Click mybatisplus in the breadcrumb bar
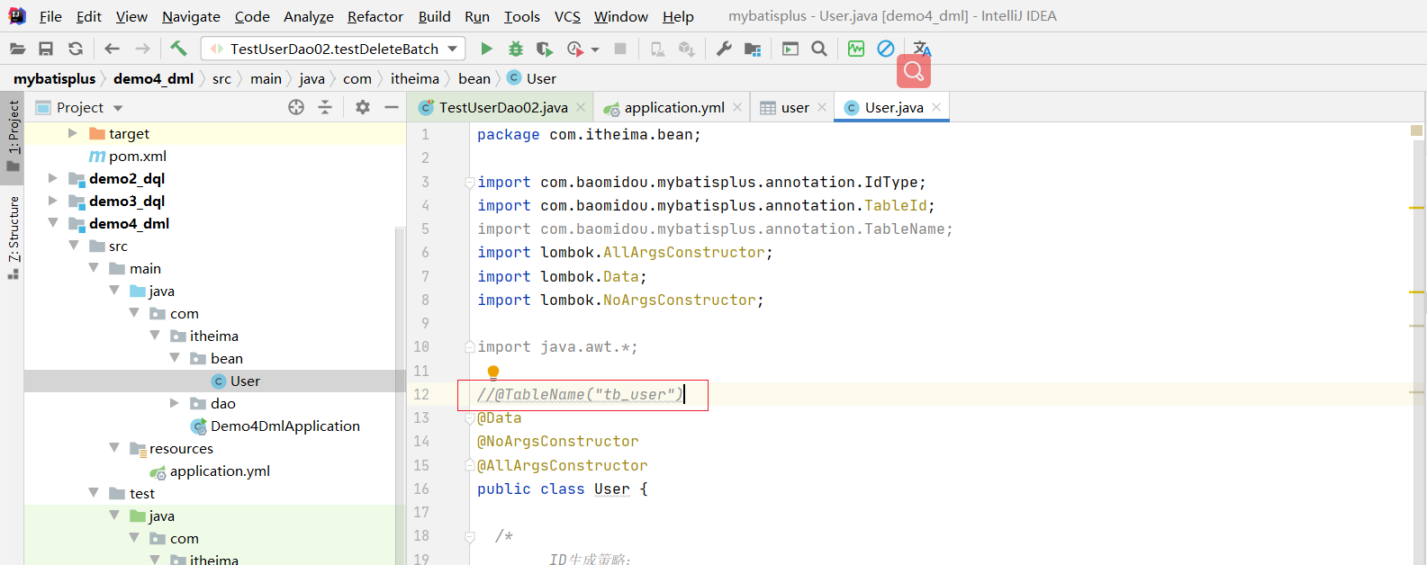Viewport: 1427px width, 565px height. click(54, 79)
